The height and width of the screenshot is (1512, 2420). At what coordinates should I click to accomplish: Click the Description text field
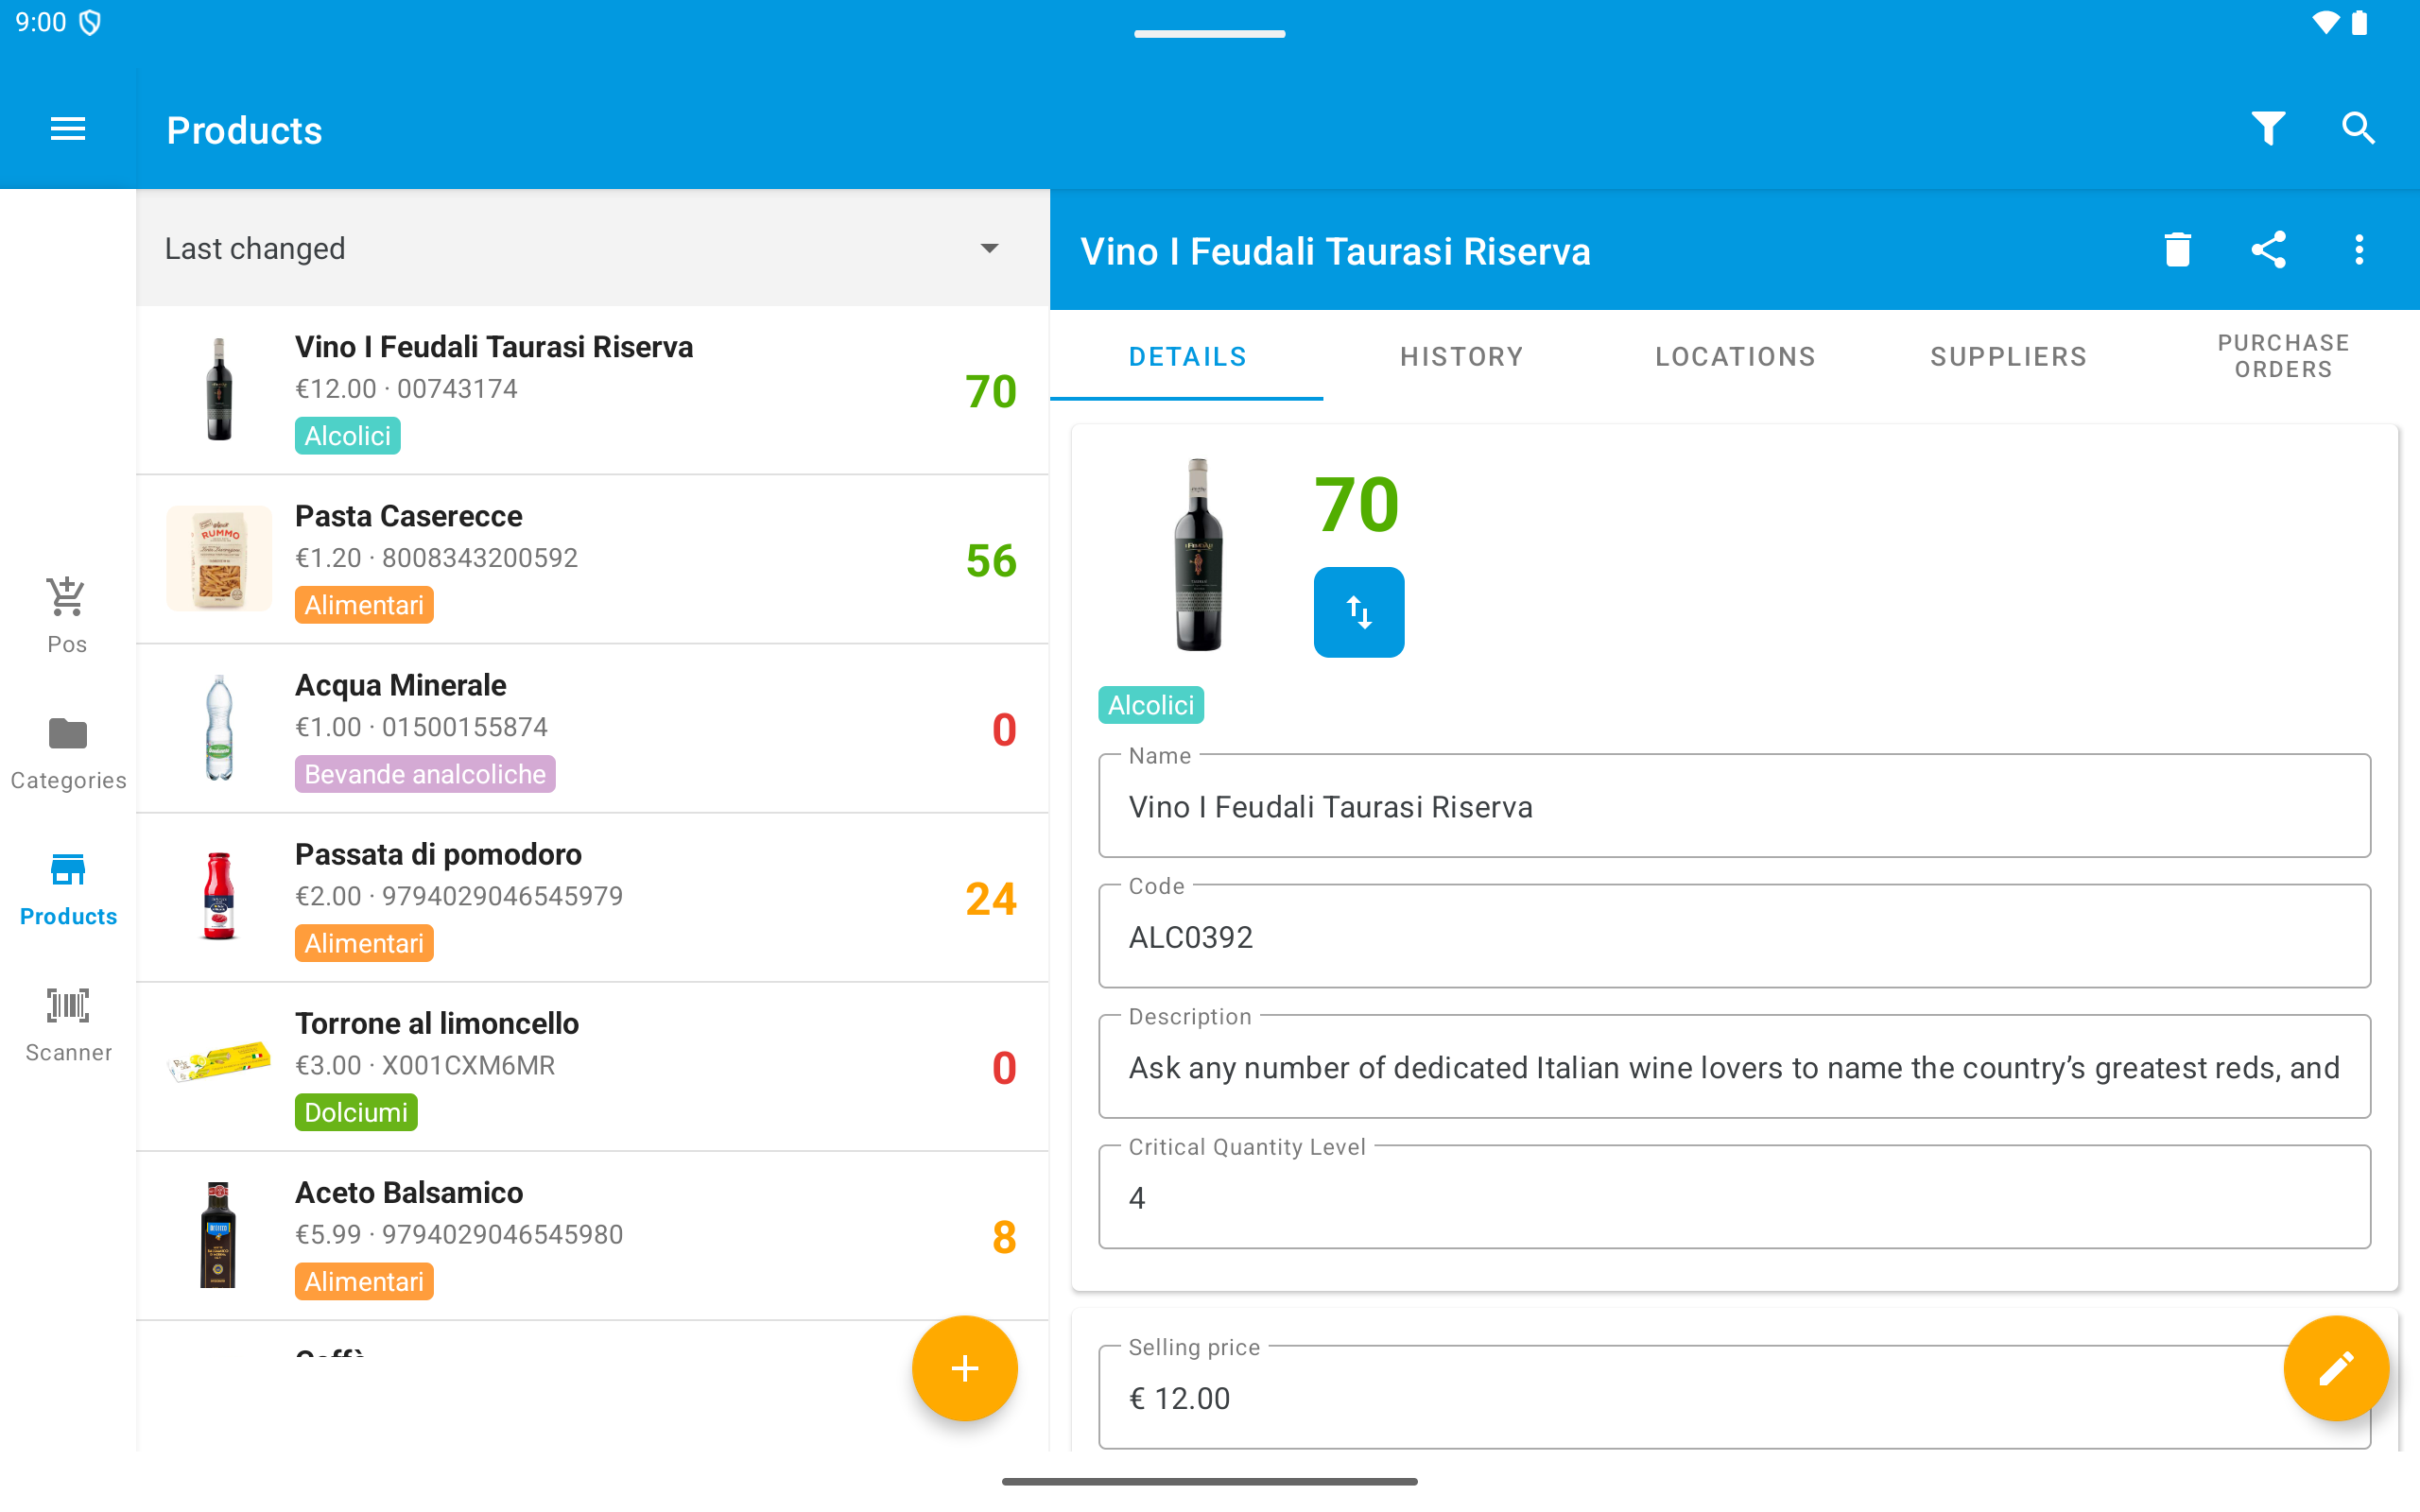1734,1067
